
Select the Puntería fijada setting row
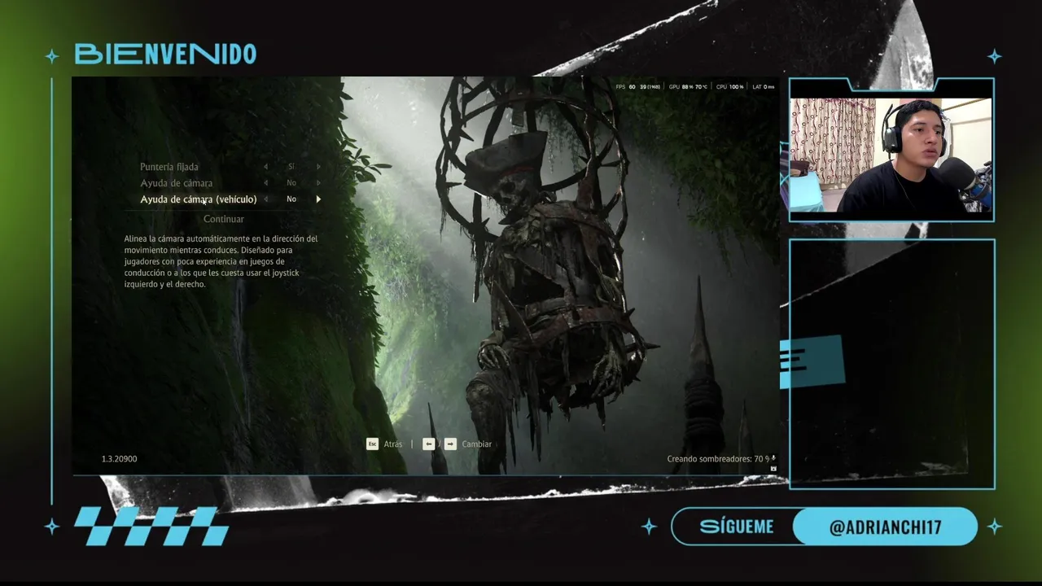pos(224,167)
